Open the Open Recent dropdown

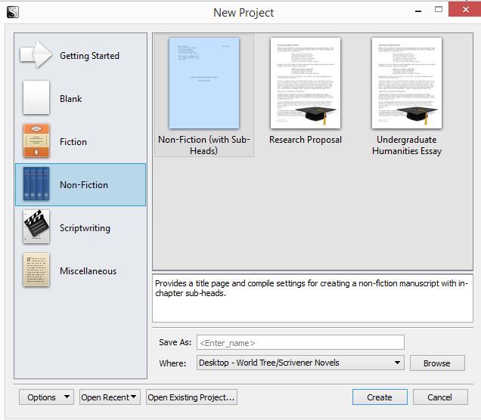(110, 397)
